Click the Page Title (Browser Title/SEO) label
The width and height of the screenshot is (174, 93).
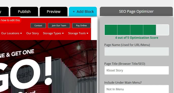pos(125,64)
